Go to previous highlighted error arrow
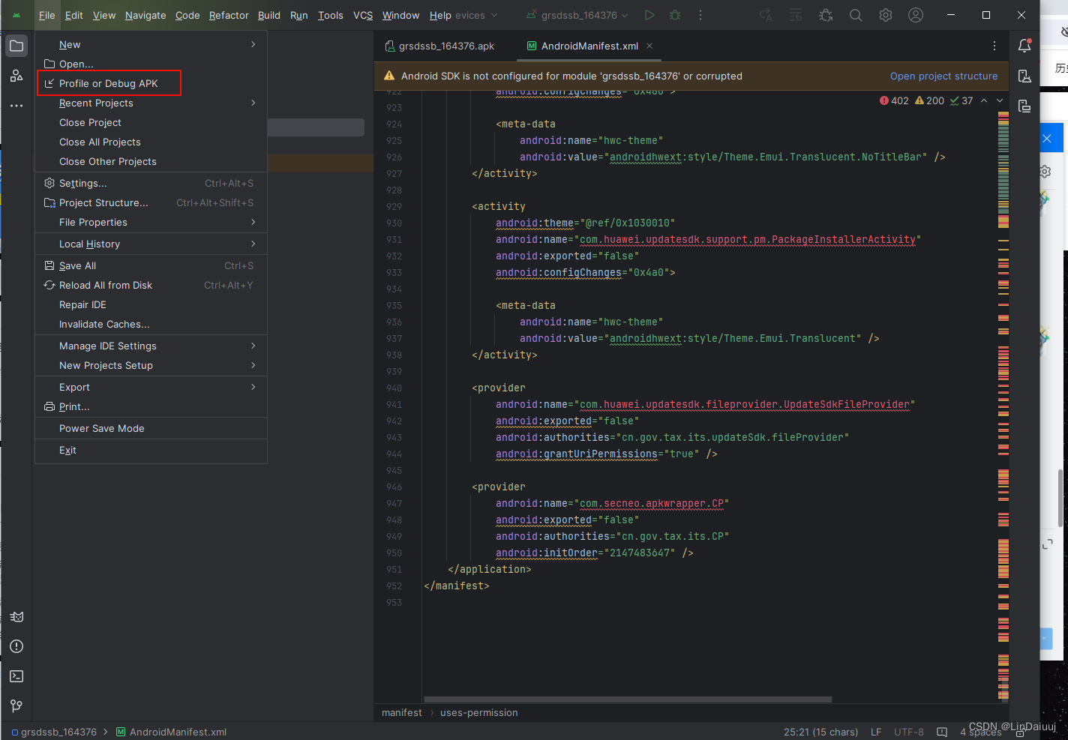 [x=984, y=100]
